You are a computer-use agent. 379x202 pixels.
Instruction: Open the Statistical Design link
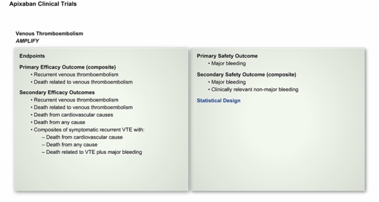(219, 100)
